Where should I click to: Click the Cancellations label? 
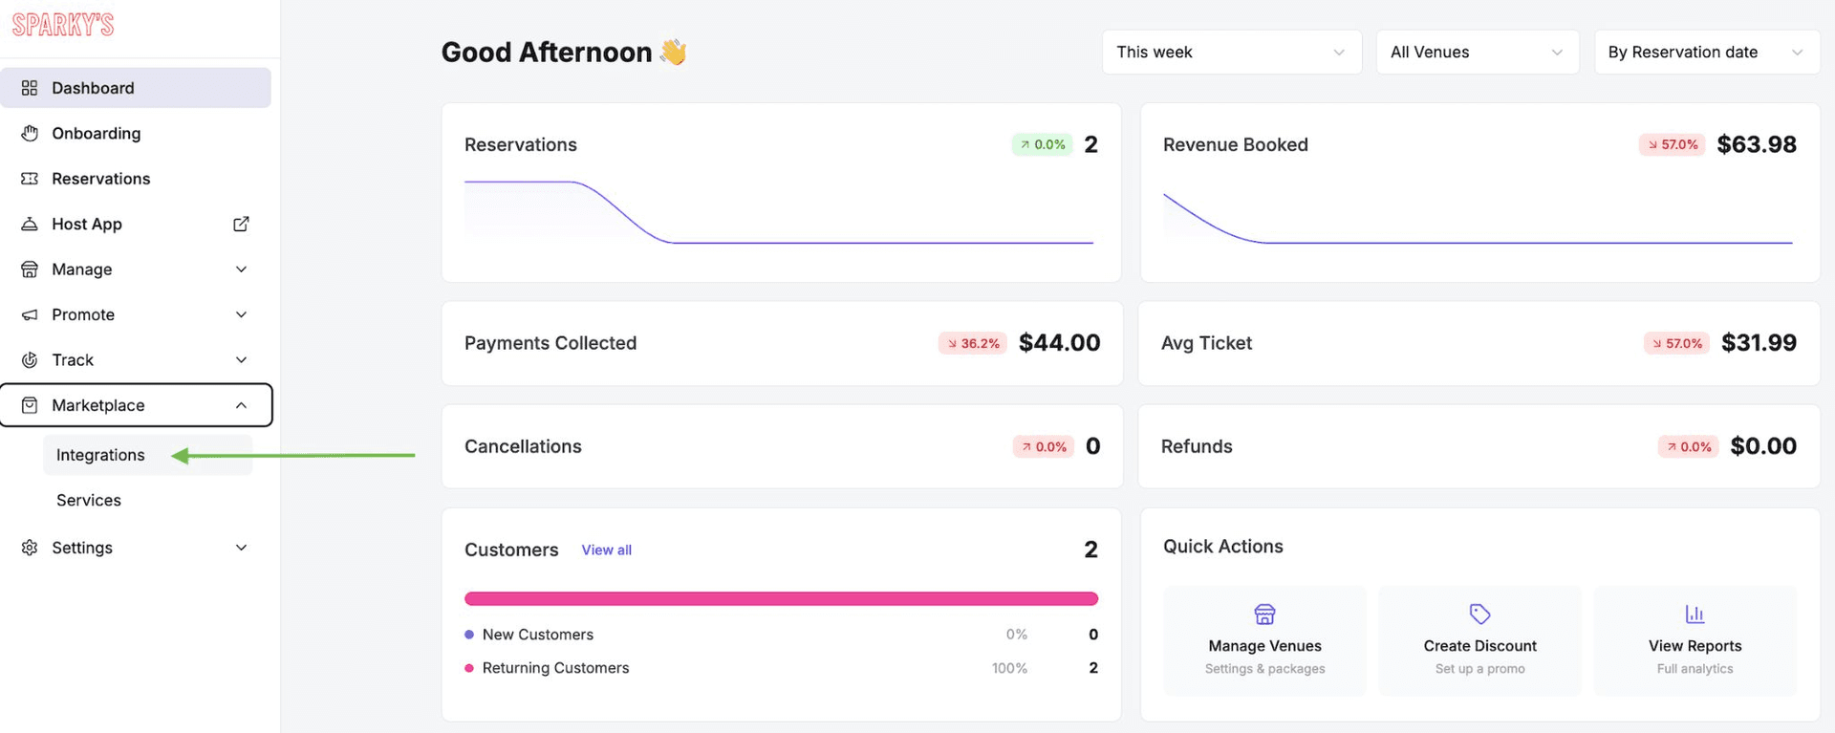[x=523, y=446]
